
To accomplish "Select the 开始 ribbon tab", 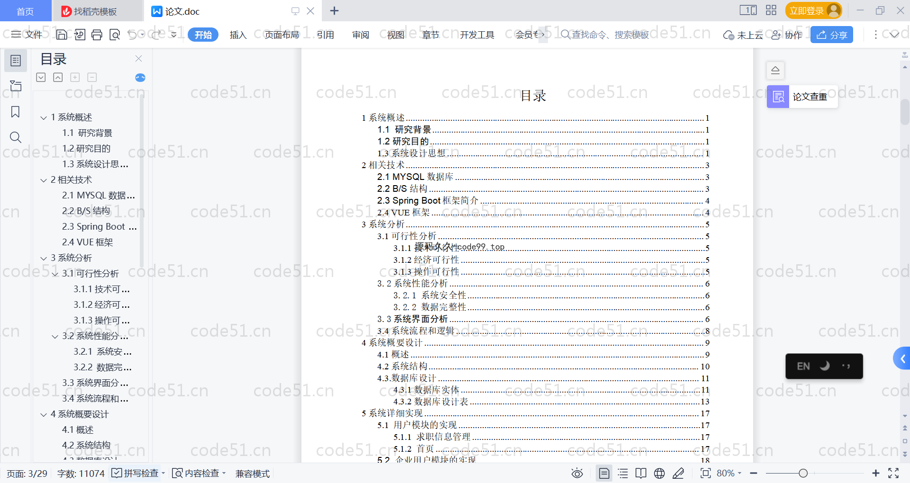I will click(x=203, y=35).
